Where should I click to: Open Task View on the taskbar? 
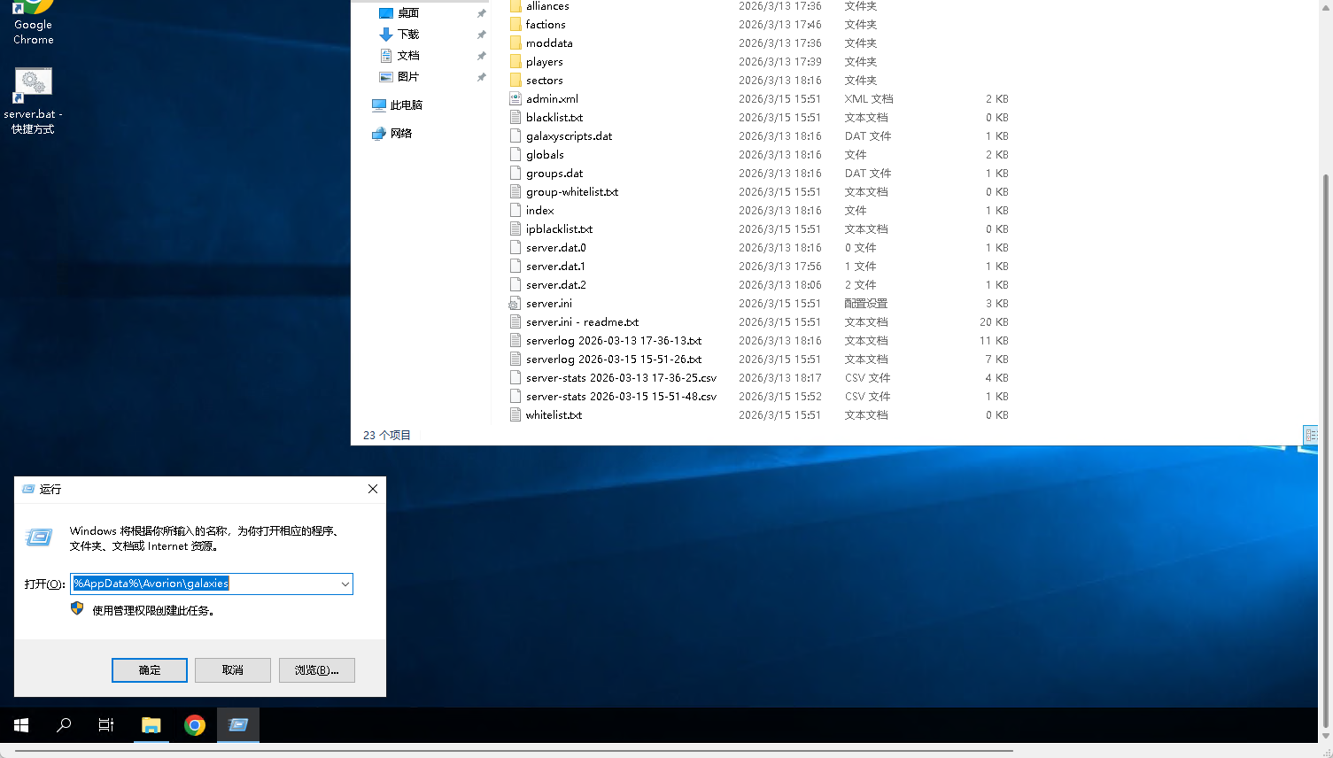pyautogui.click(x=106, y=725)
